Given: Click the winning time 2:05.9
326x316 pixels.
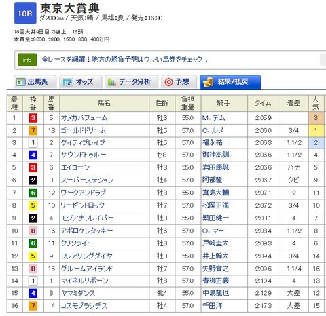Looking at the screenshot, I should (264, 118).
